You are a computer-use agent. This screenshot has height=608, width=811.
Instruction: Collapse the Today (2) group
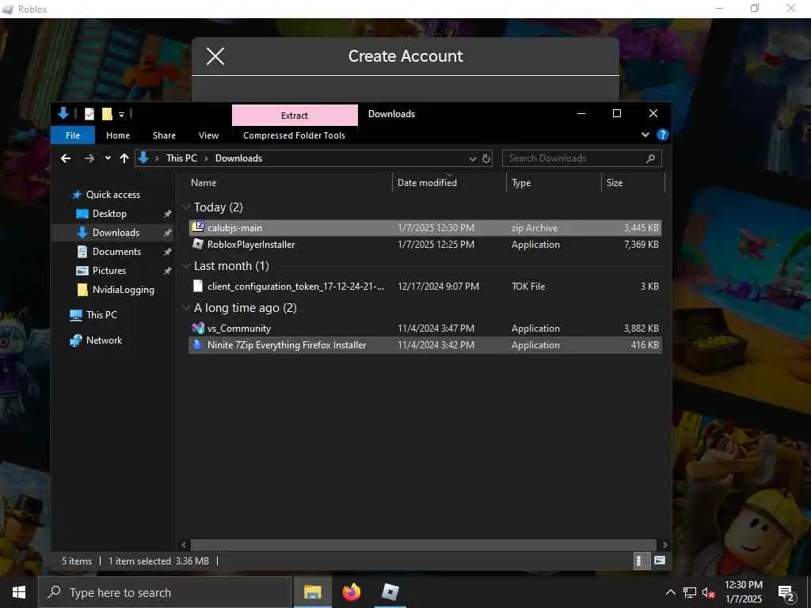(186, 207)
